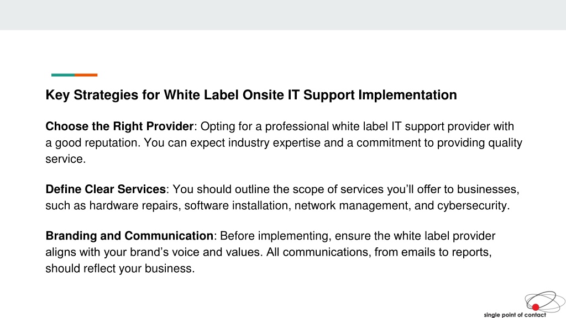This screenshot has height=318, width=566.
Task: Click the slide title about Key Strategies
Action: 251,95
